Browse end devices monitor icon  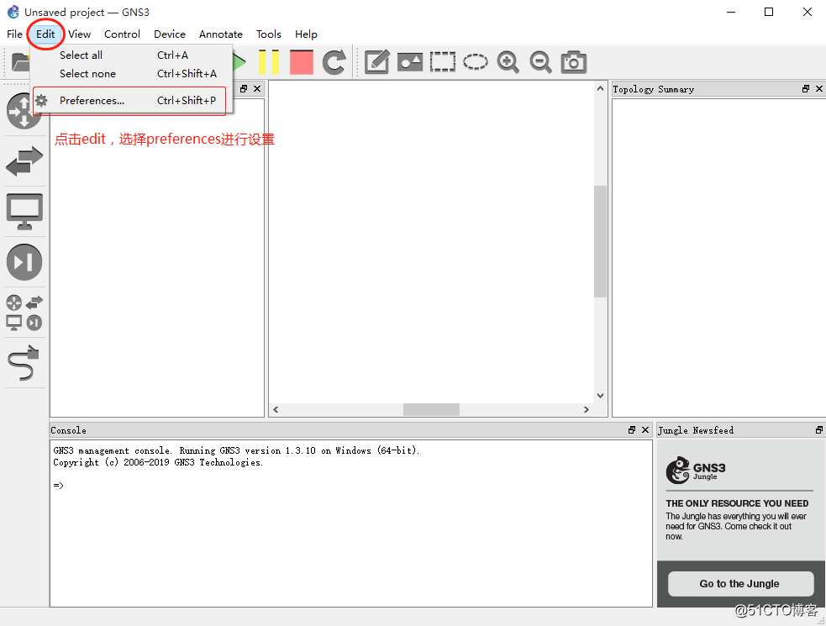24,212
